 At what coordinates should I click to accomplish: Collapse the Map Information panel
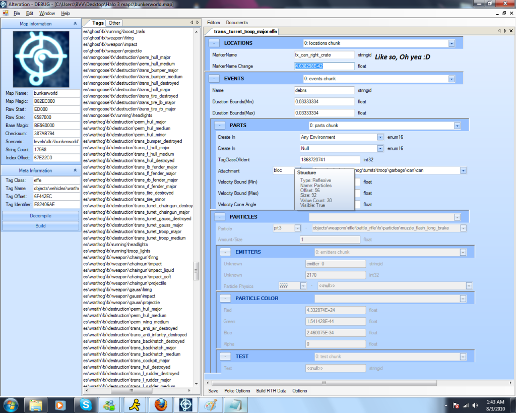click(75, 23)
